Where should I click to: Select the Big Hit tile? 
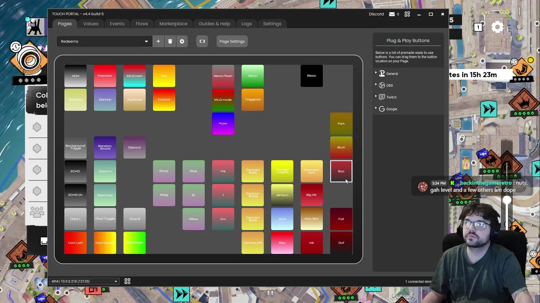(312, 195)
